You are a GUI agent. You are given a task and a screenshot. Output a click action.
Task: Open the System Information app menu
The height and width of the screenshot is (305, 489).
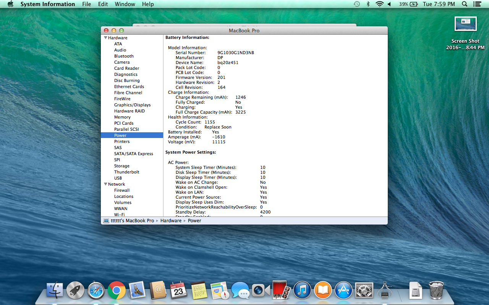48,4
